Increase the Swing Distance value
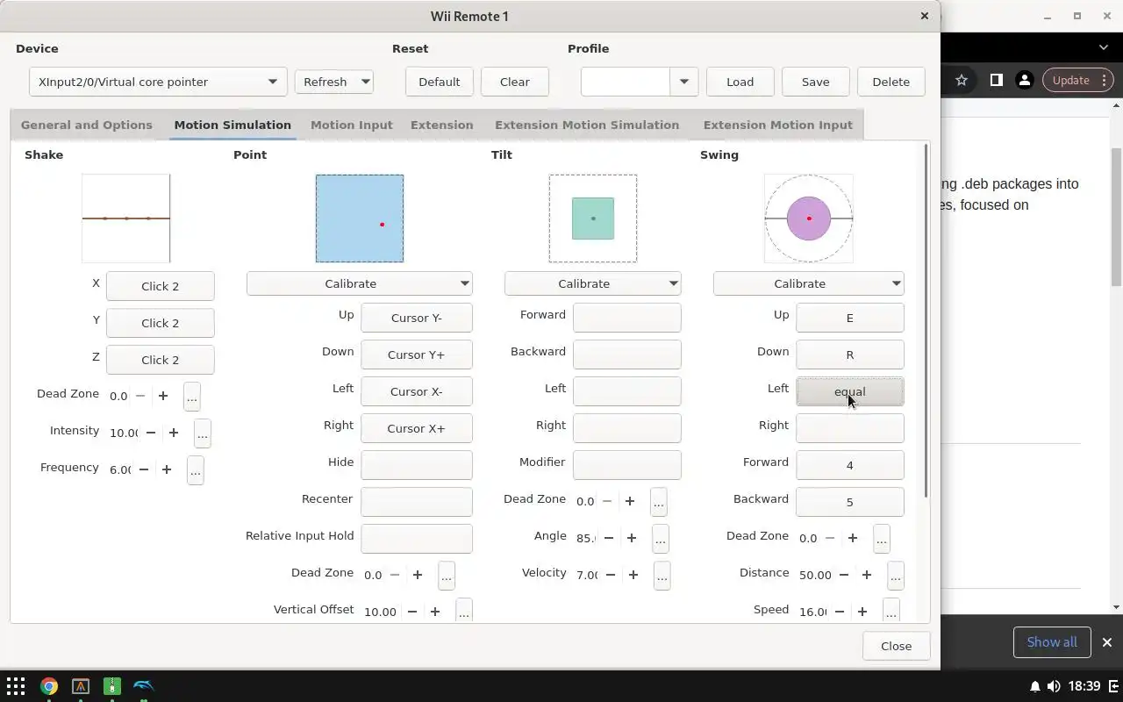Image resolution: width=1123 pixels, height=702 pixels. (867, 575)
